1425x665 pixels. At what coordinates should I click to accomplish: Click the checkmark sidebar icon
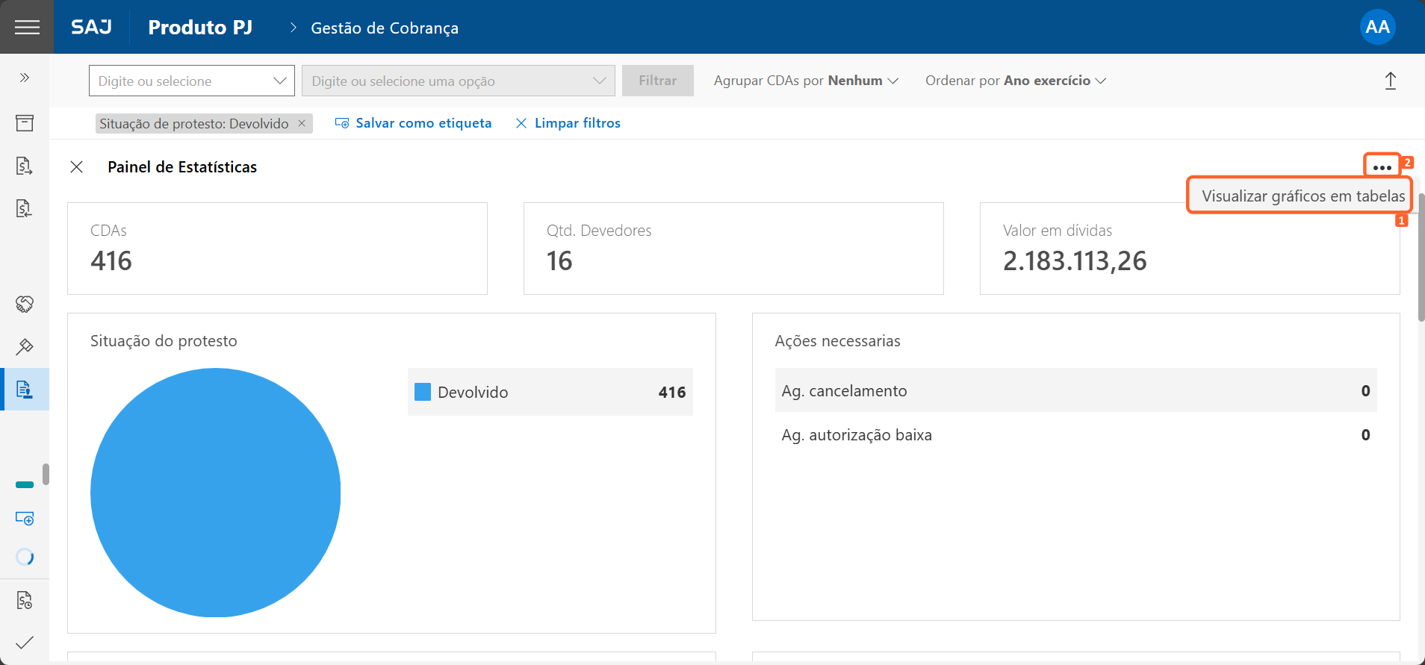[x=25, y=642]
